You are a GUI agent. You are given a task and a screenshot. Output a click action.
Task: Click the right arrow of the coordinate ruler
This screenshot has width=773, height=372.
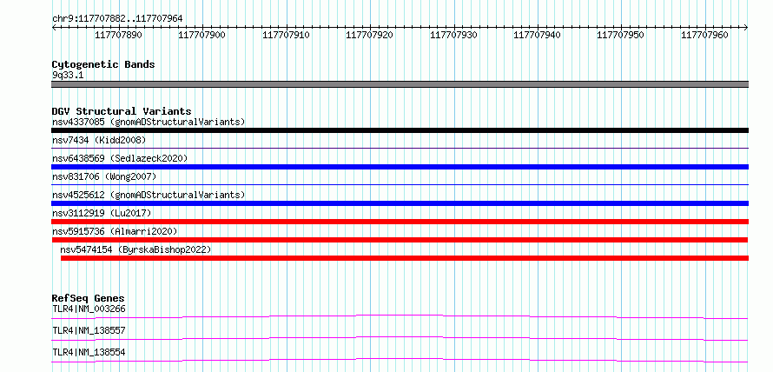[x=746, y=28]
